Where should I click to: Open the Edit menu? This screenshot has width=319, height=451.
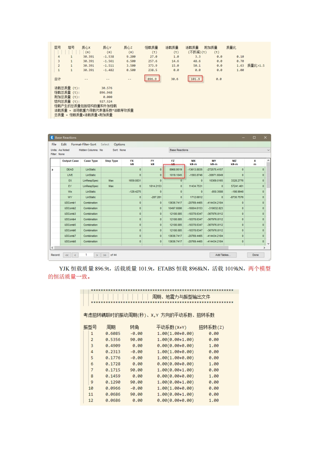64,144
